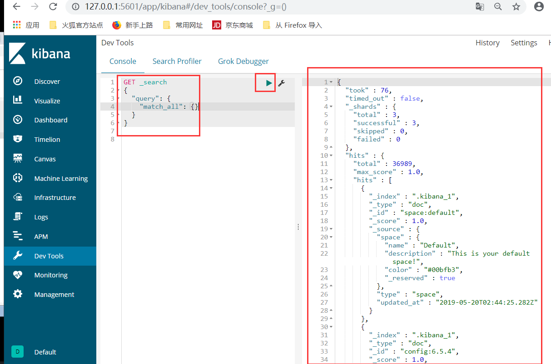Click translate page icon in address bar
551x364 pixels.
tap(480, 6)
